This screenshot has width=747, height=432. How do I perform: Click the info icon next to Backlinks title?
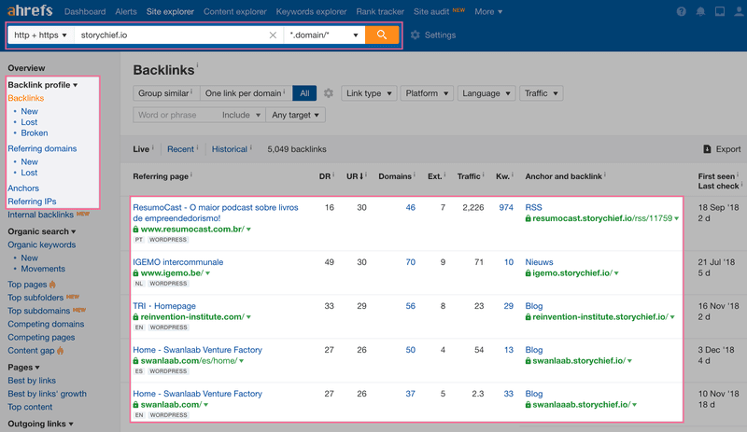click(x=197, y=65)
